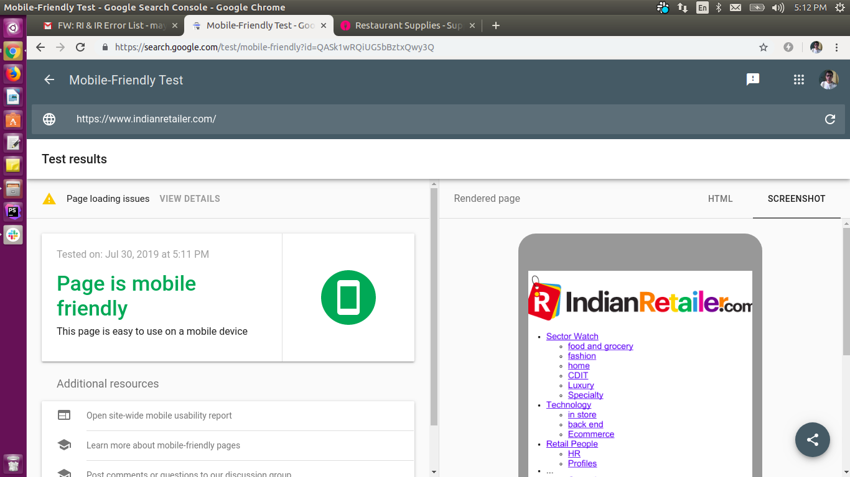The width and height of the screenshot is (850, 477).
Task: Click the Google account avatar
Action: pos(828,79)
